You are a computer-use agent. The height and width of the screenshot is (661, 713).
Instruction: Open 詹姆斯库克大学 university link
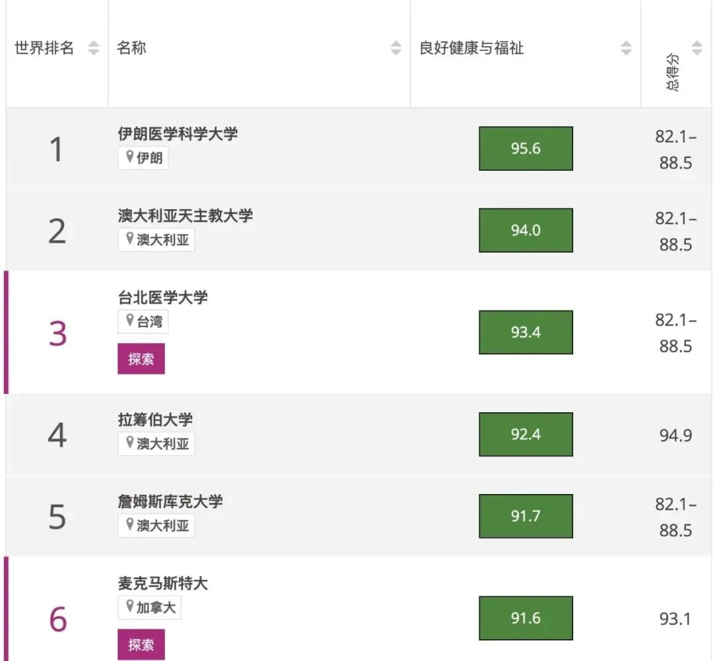pyautogui.click(x=170, y=501)
